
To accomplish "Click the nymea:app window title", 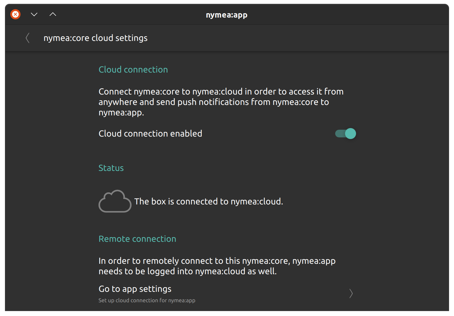I will (x=227, y=15).
